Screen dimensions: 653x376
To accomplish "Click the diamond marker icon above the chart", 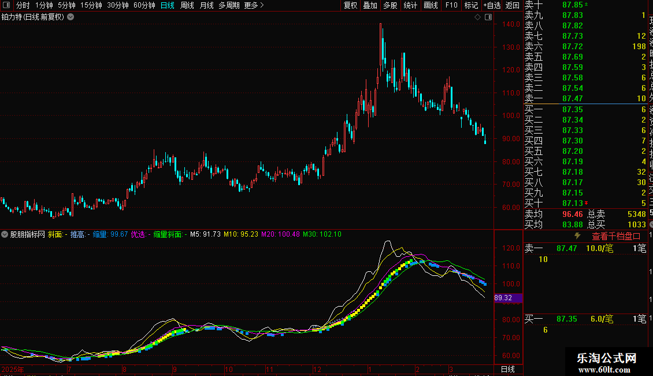I will pos(478,17).
